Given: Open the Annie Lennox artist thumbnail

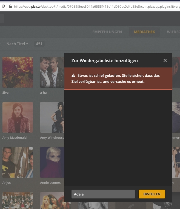Looking at the screenshot, I should [52, 162].
